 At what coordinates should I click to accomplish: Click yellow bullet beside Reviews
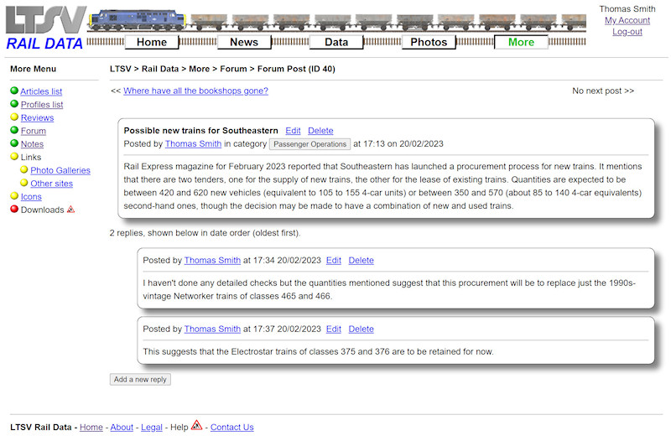coord(14,118)
